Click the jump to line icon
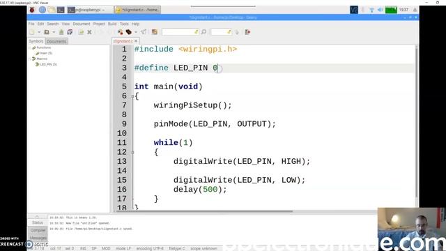The height and width of the screenshot is (251, 446). point(237,32)
